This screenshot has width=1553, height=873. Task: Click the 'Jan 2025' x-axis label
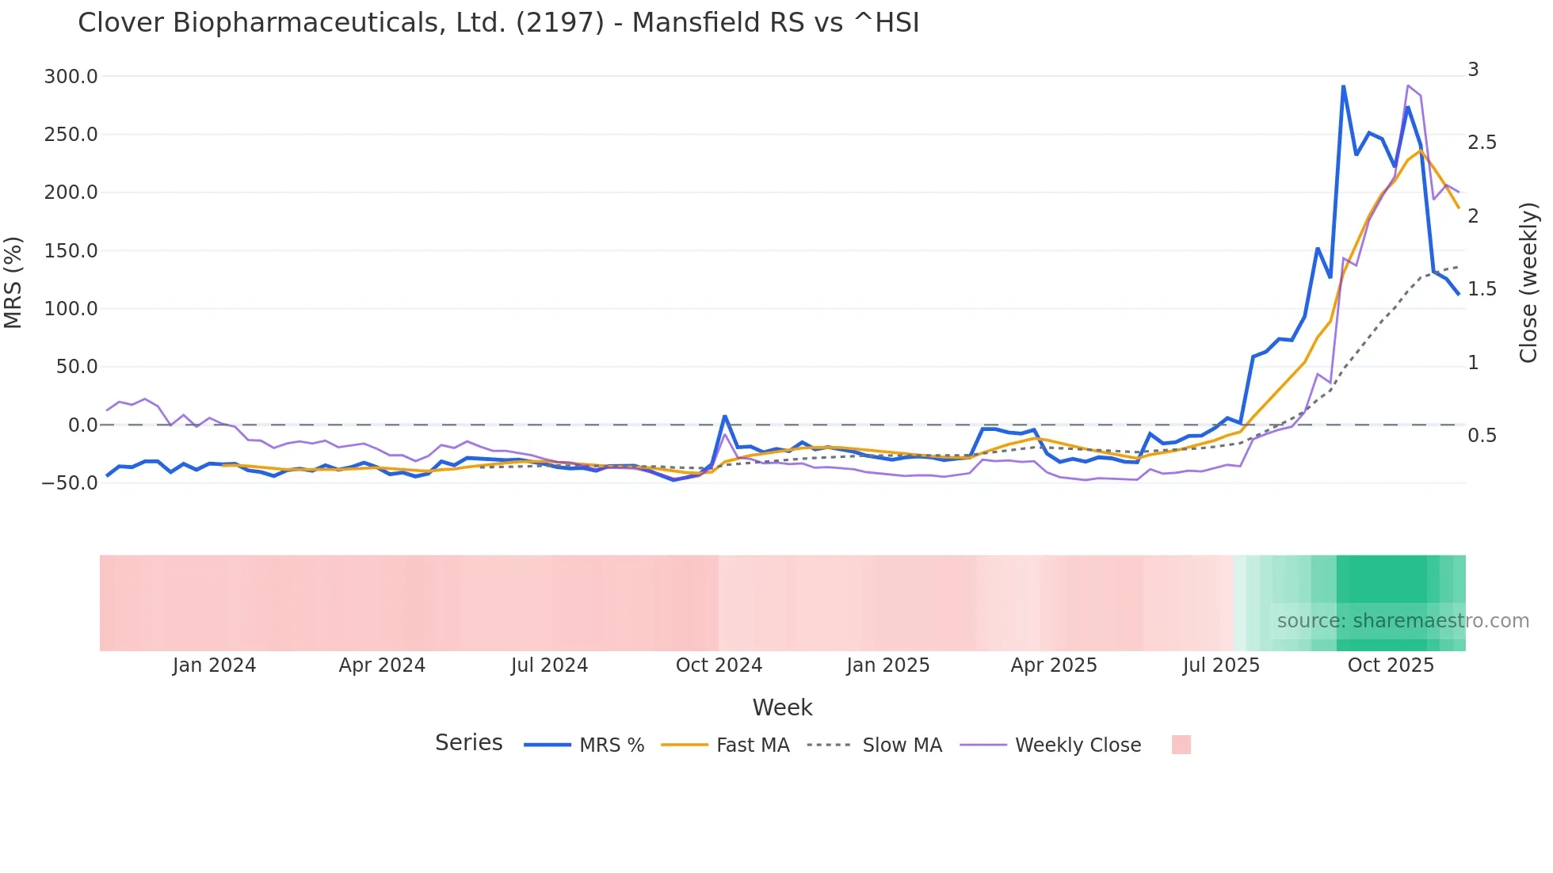[887, 665]
